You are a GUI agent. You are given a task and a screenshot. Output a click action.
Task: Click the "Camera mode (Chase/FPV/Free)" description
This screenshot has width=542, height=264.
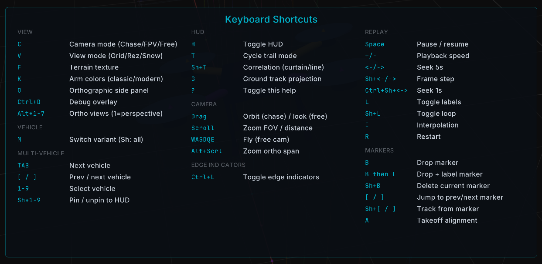(123, 44)
